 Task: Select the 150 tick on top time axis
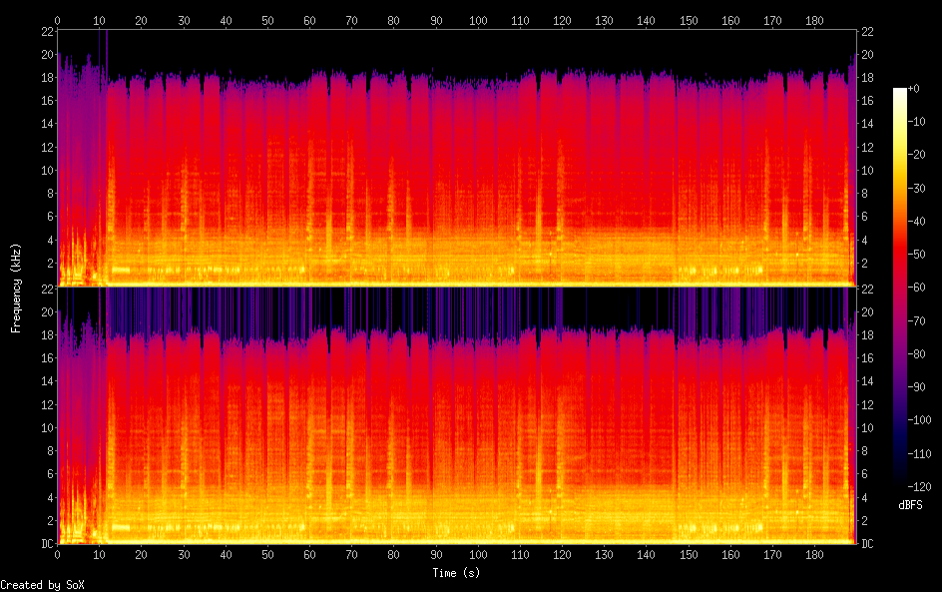coord(689,20)
